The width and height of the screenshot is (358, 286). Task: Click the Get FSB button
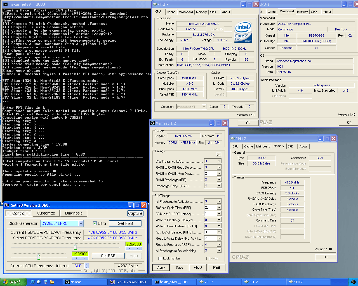[125, 223]
